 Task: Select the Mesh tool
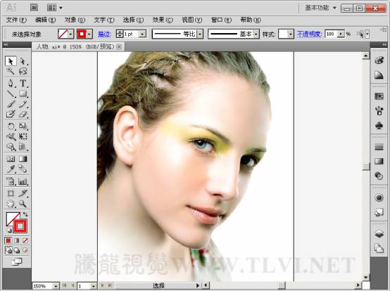click(11, 159)
